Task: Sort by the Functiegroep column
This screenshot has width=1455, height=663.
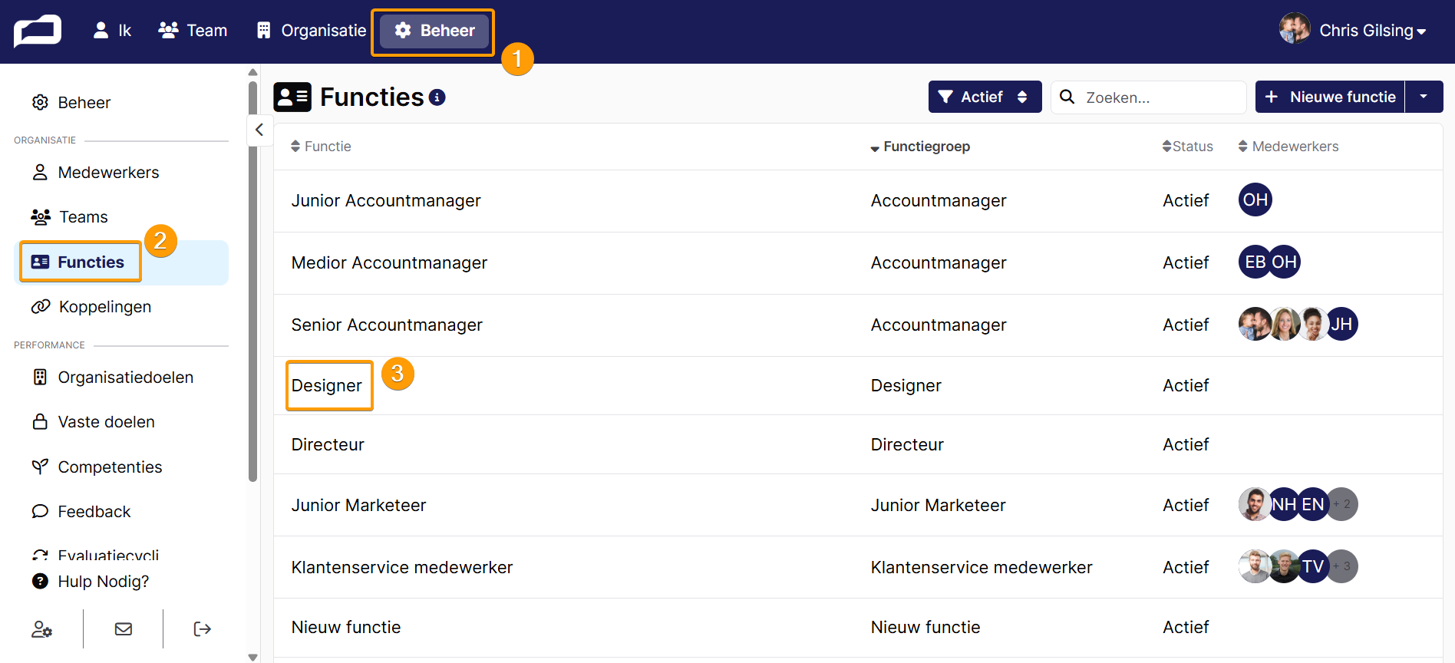Action: [x=920, y=147]
